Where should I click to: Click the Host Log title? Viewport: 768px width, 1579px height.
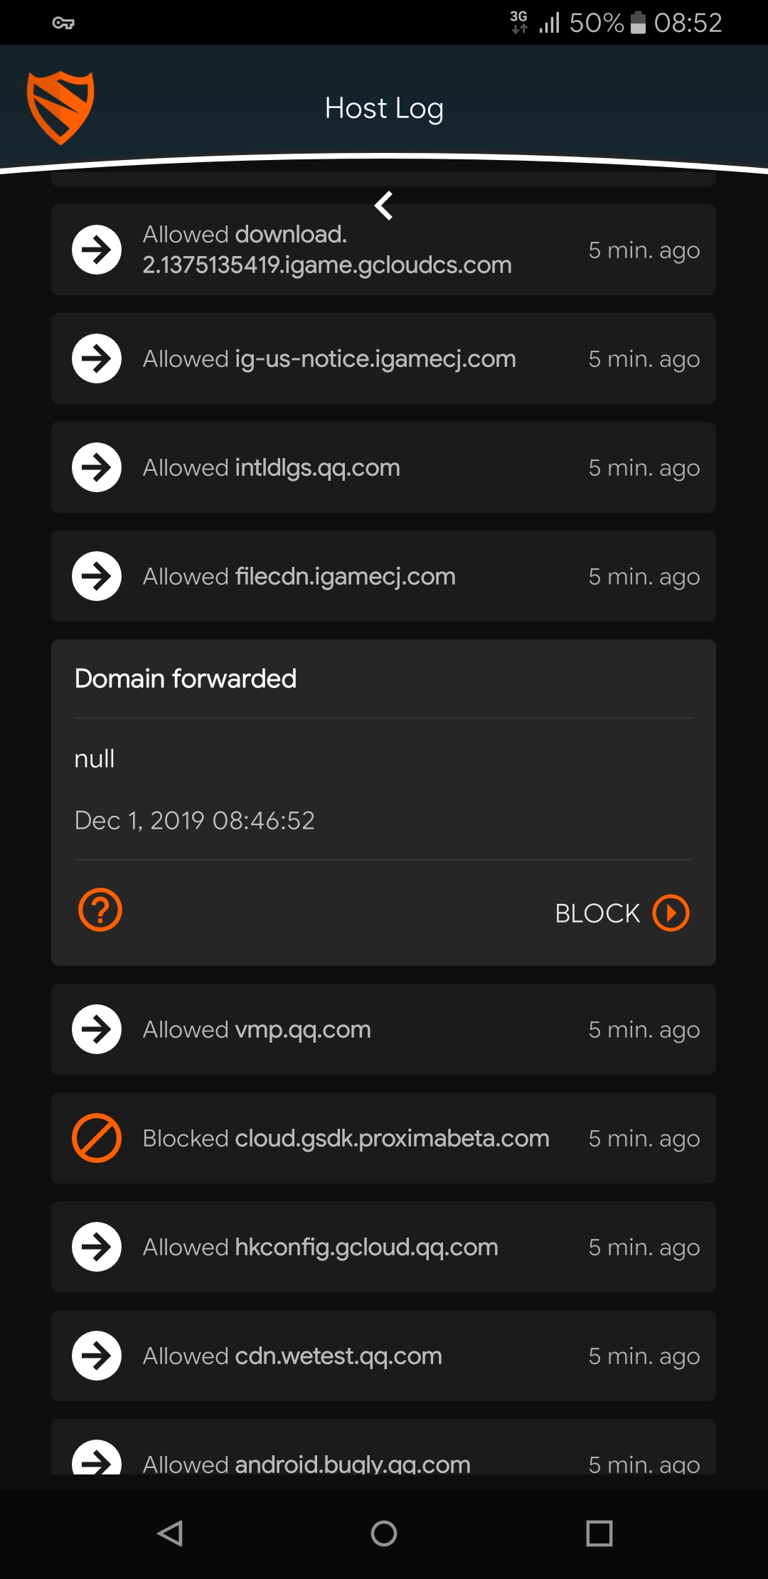click(x=384, y=108)
